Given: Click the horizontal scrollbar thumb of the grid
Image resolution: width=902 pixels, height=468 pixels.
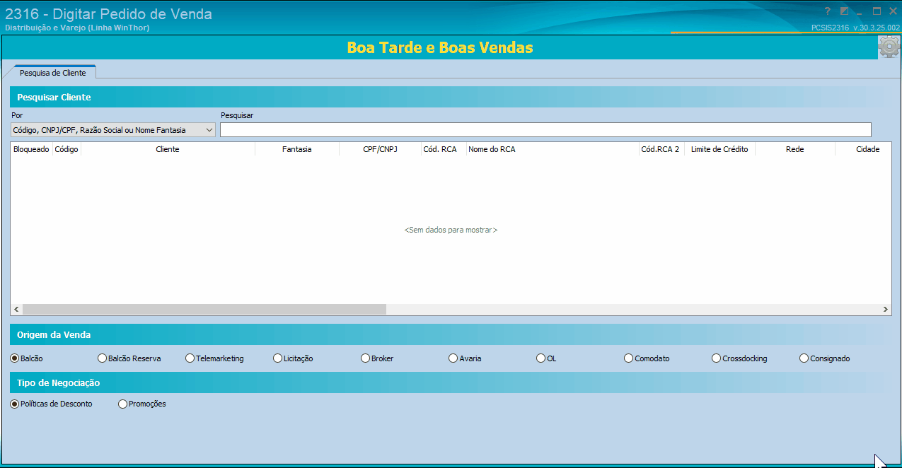Looking at the screenshot, I should tap(204, 310).
